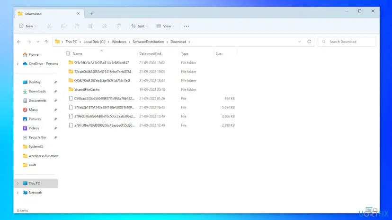
Task: Select file starting with 373e63b1875
Action: point(101,108)
